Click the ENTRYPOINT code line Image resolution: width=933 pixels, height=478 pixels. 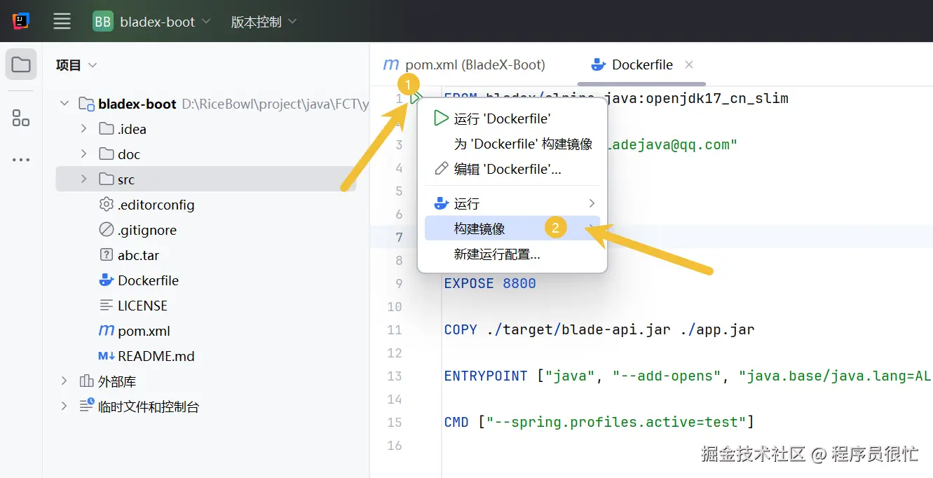[688, 376]
